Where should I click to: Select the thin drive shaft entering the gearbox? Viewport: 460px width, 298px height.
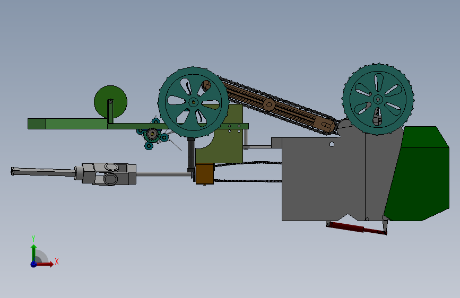(x=164, y=174)
